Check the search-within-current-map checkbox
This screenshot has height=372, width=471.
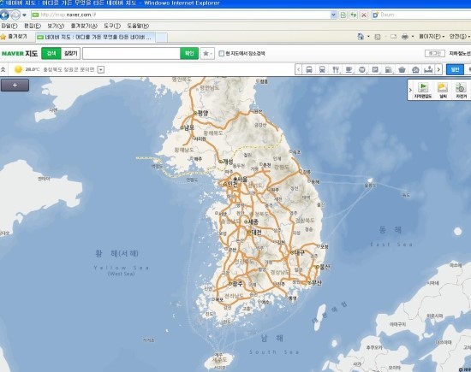click(222, 53)
